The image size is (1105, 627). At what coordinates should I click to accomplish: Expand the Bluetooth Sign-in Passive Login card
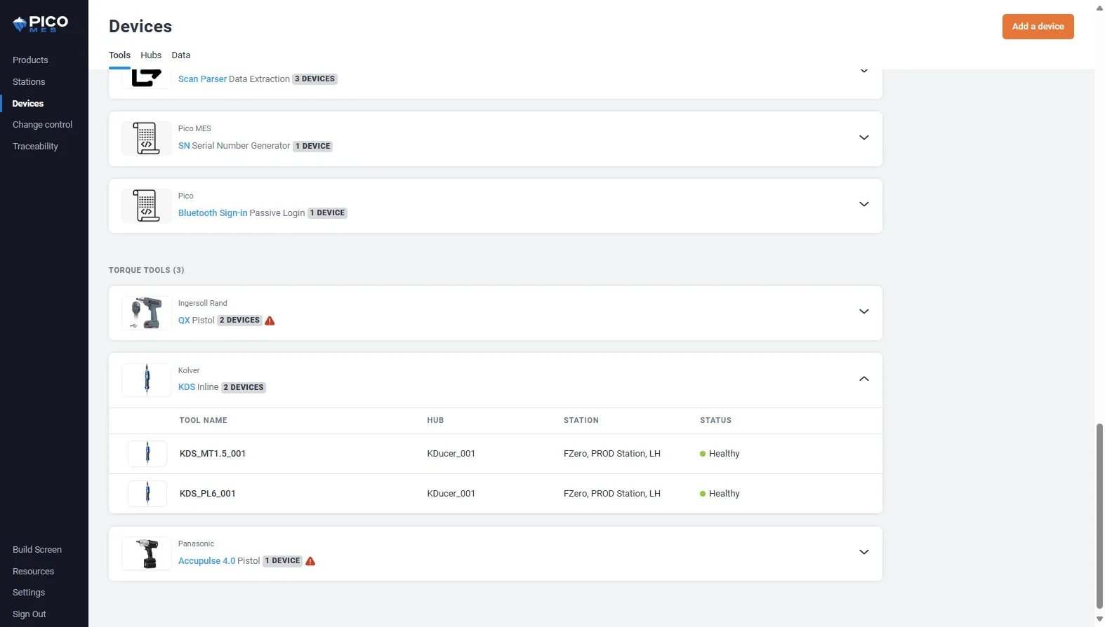click(x=864, y=204)
